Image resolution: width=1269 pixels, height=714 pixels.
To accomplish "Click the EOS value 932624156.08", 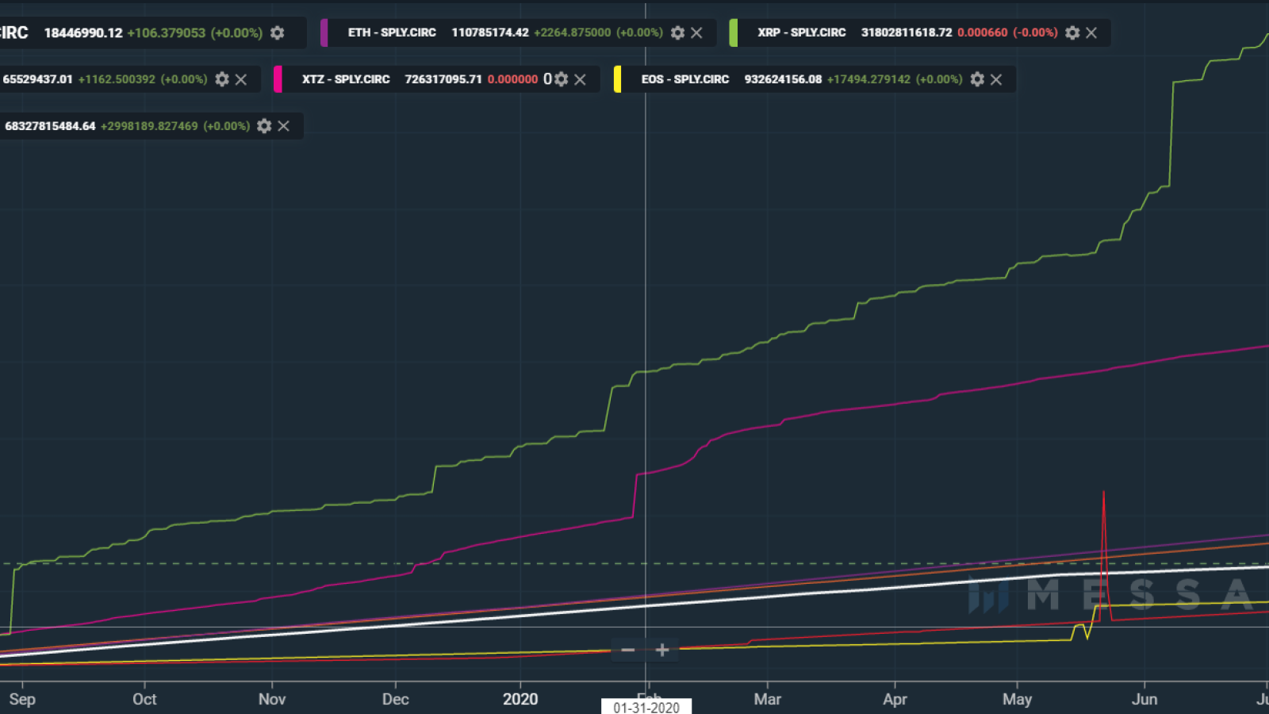I will tap(783, 79).
